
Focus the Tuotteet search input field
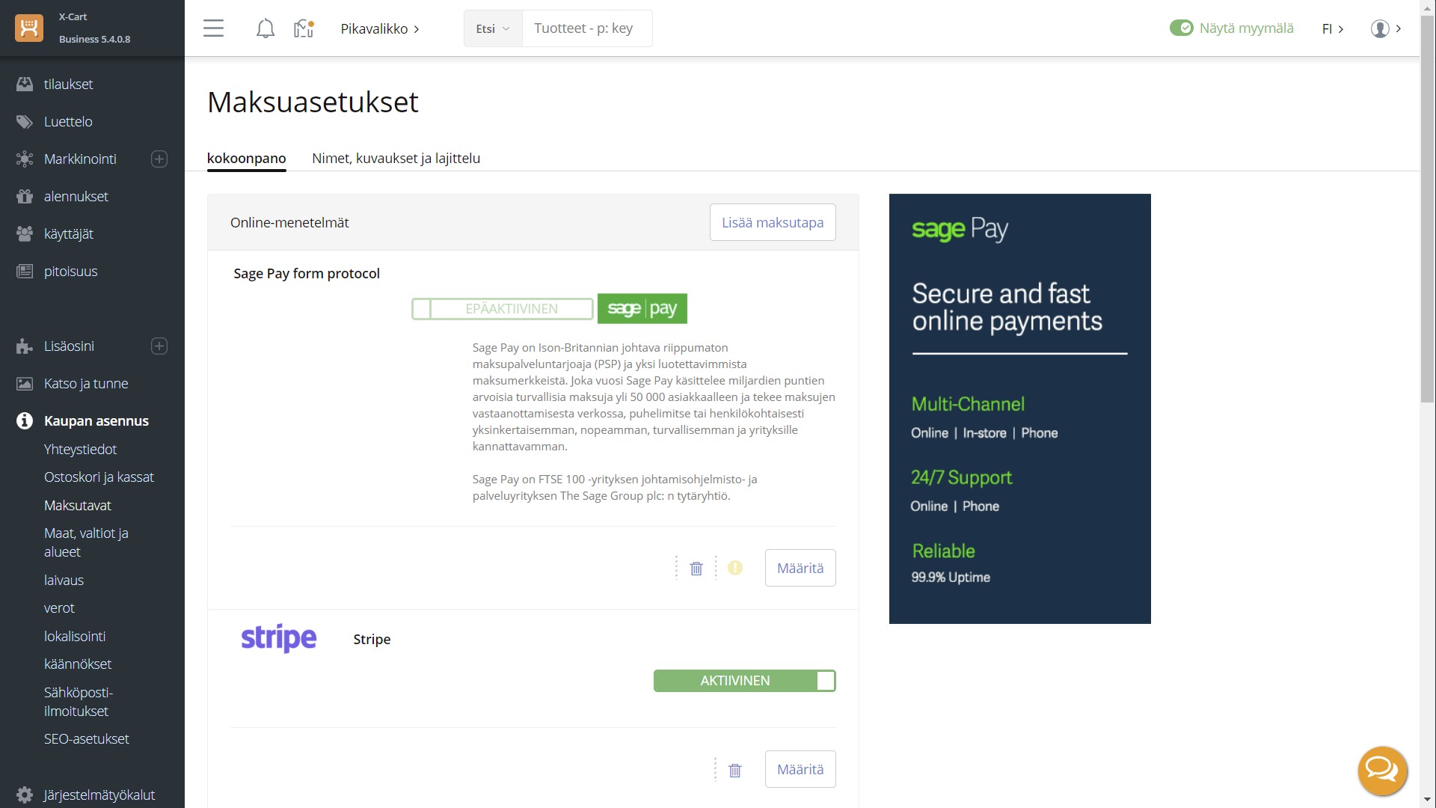pos(587,28)
